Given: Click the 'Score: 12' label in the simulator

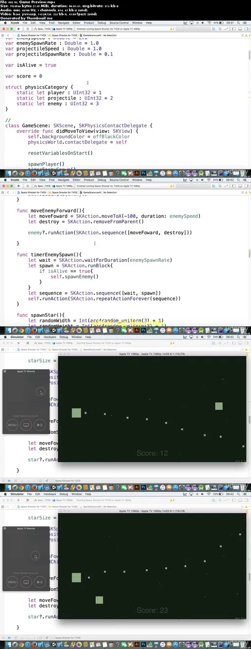Looking at the screenshot, I should 152,453.
